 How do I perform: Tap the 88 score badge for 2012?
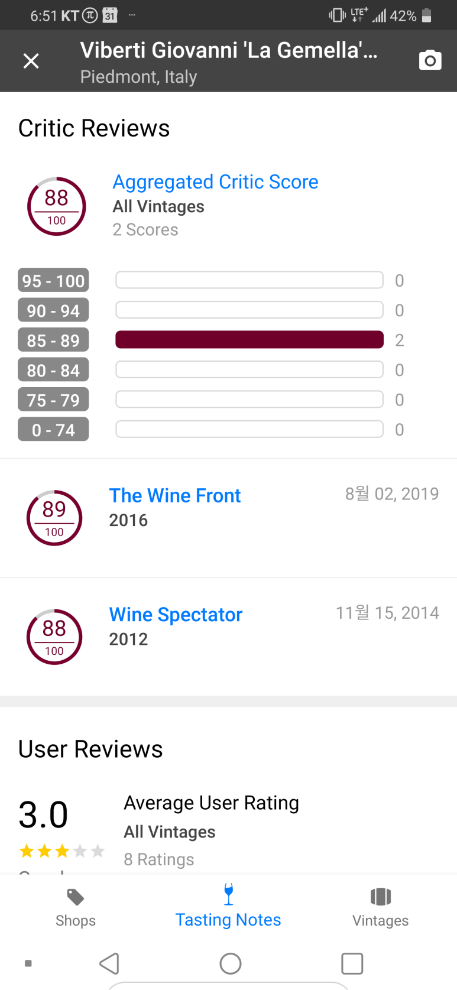pyautogui.click(x=54, y=637)
